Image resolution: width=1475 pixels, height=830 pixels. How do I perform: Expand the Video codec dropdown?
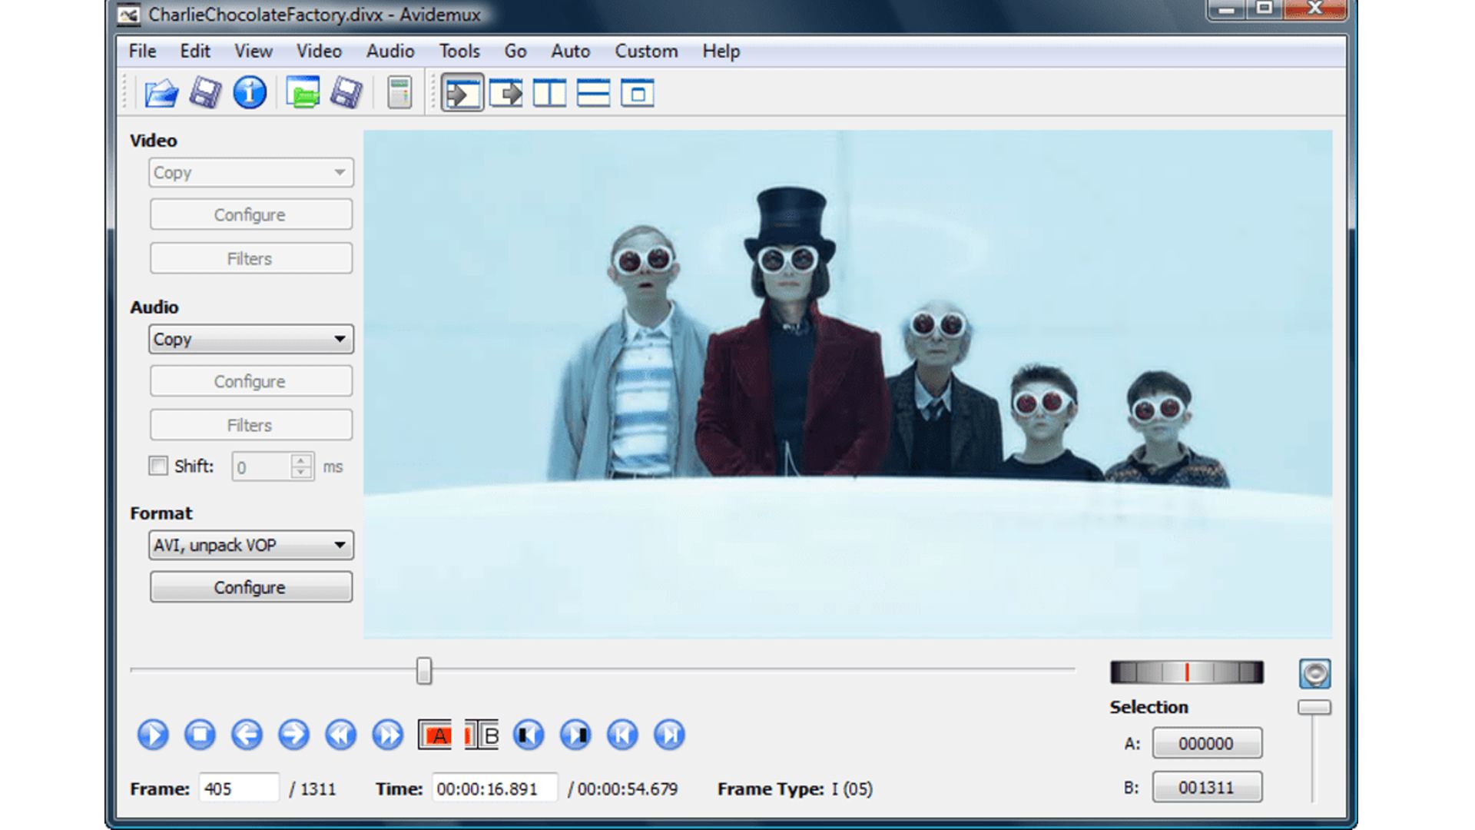pyautogui.click(x=338, y=172)
